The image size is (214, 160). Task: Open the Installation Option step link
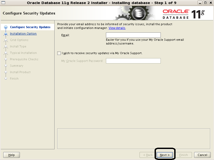(x=23, y=34)
